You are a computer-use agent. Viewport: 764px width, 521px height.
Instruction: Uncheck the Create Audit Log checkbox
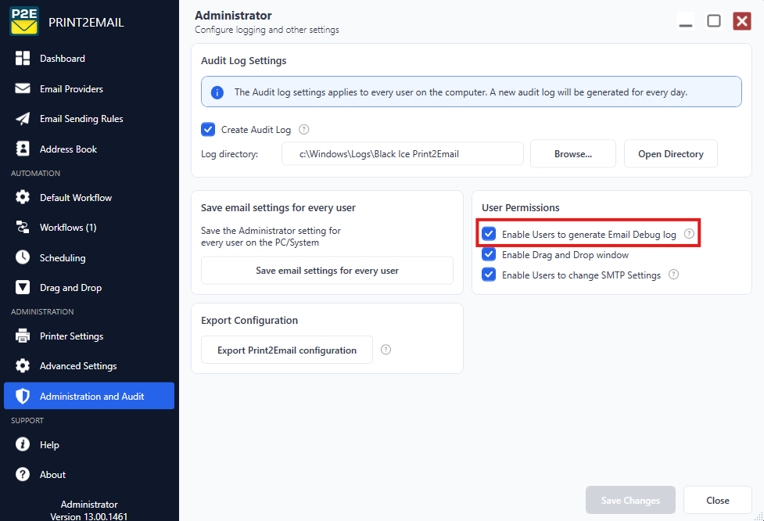coord(208,130)
